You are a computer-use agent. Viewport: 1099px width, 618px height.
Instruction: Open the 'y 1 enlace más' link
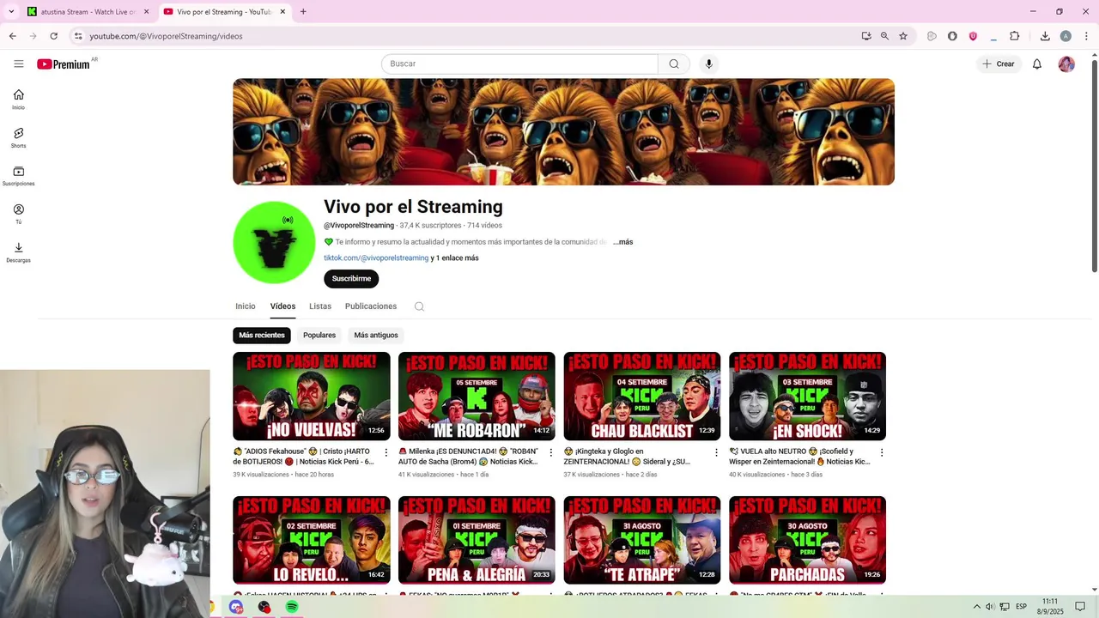(455, 257)
